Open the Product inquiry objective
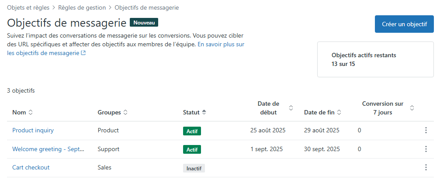This screenshot has width=440, height=183. click(x=33, y=130)
